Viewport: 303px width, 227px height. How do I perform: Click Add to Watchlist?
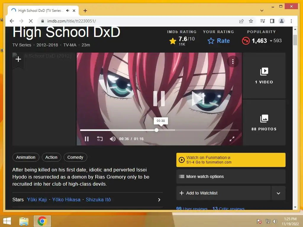coord(223,193)
